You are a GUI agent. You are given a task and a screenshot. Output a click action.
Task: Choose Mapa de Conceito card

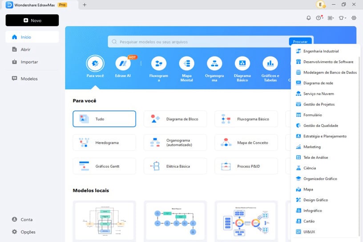pyautogui.click(x=246, y=142)
